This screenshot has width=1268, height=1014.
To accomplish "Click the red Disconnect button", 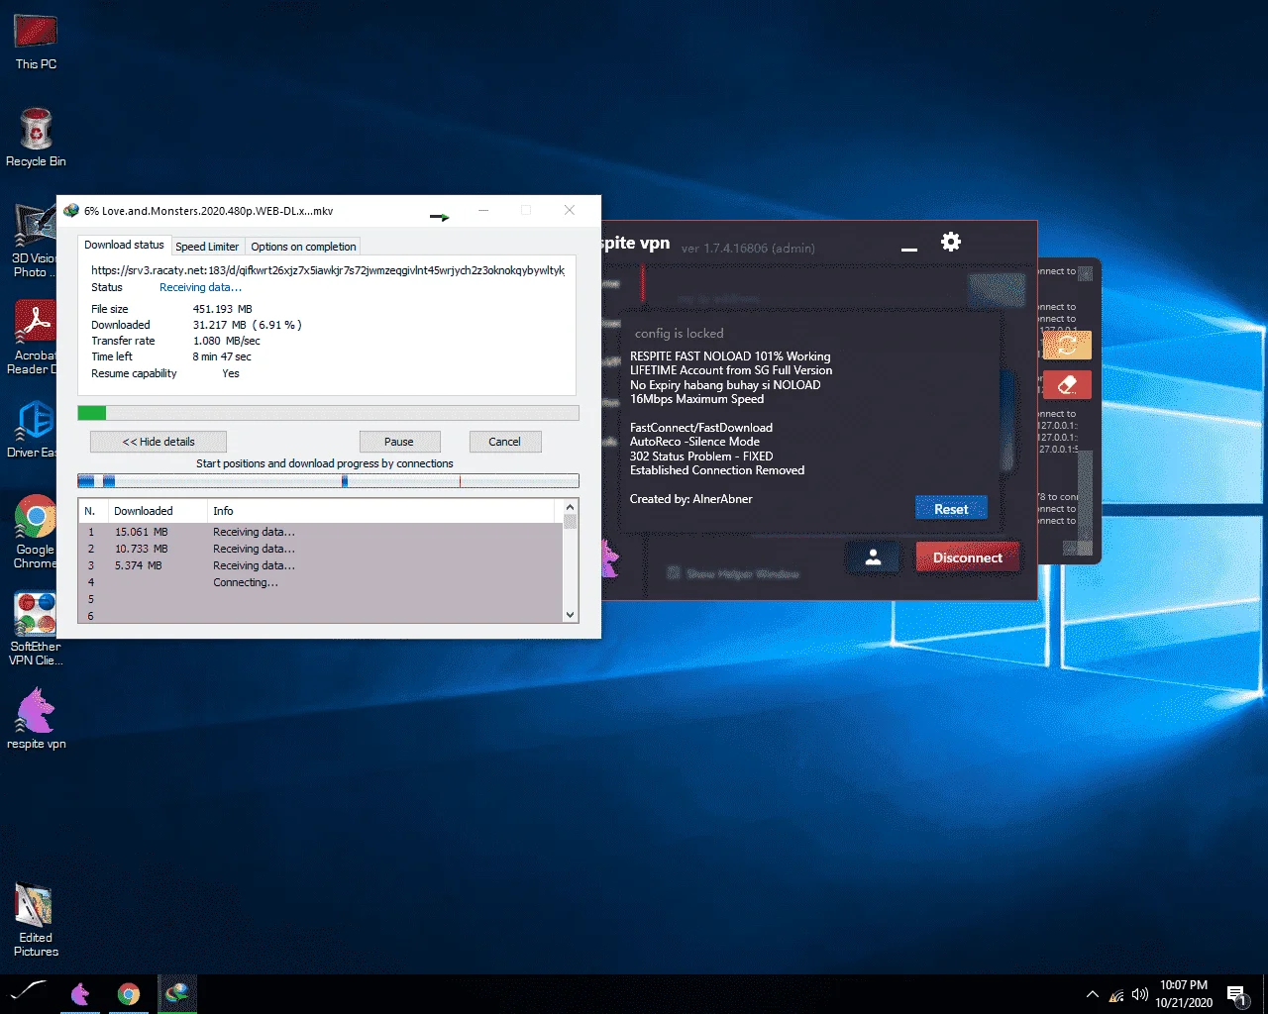I will [x=968, y=558].
